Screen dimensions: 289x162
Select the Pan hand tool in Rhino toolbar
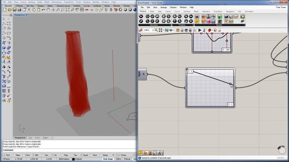tap(48, 10)
